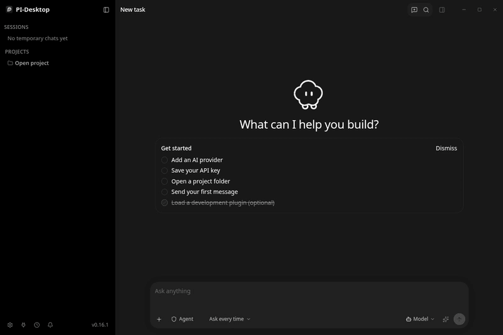The width and height of the screenshot is (503, 335).
Task: Click the v0.16.1 version label
Action: (100, 325)
